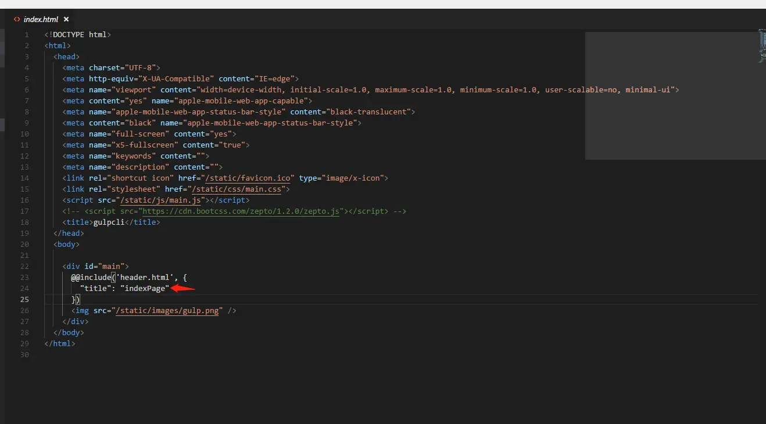Click the "stylesheet" rel value
The width and height of the screenshot is (766, 424).
click(134, 189)
